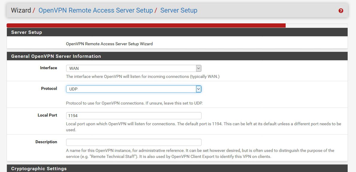The width and height of the screenshot is (356, 172).
Task: Click the Local Port field label
Action: click(x=47, y=115)
